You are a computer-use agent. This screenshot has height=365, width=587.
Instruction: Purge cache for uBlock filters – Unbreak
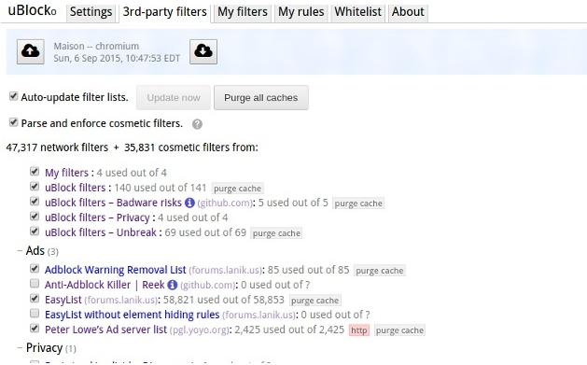[x=276, y=233]
